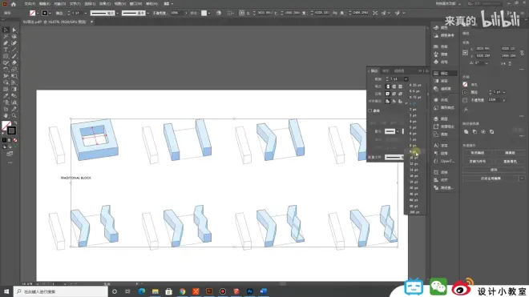Click the Home icon in title bar
529x297 pixels.
pyautogui.click(x=14, y=4)
